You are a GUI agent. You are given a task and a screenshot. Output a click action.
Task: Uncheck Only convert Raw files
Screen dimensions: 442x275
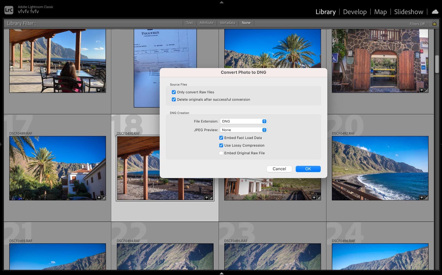174,92
